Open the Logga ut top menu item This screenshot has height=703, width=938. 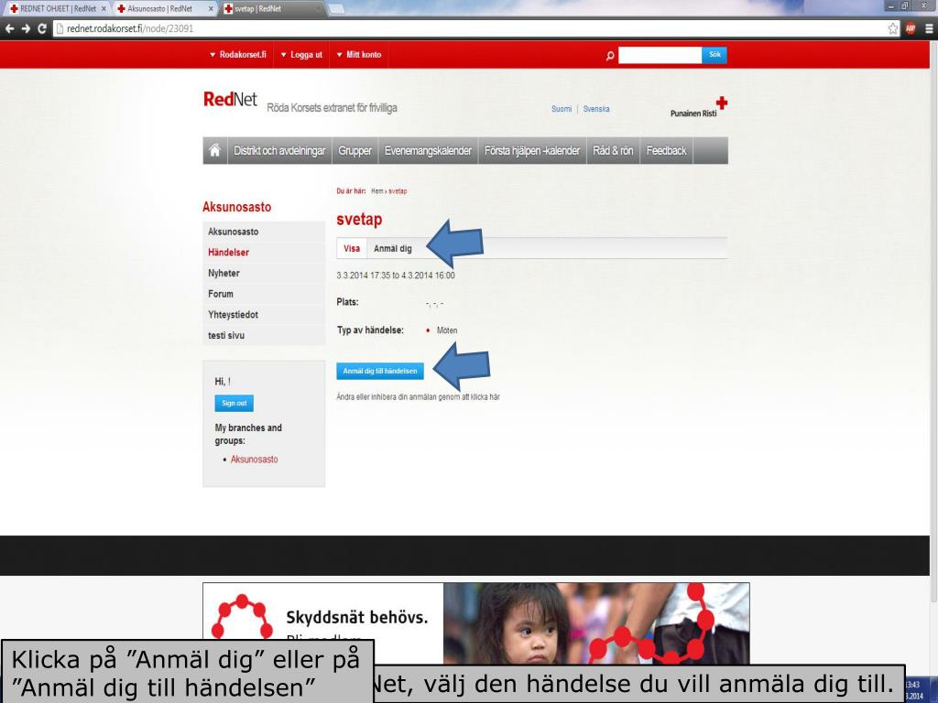(301, 54)
